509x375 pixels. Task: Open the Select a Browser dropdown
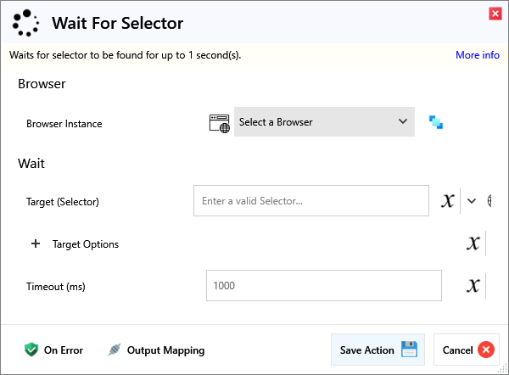pos(324,122)
